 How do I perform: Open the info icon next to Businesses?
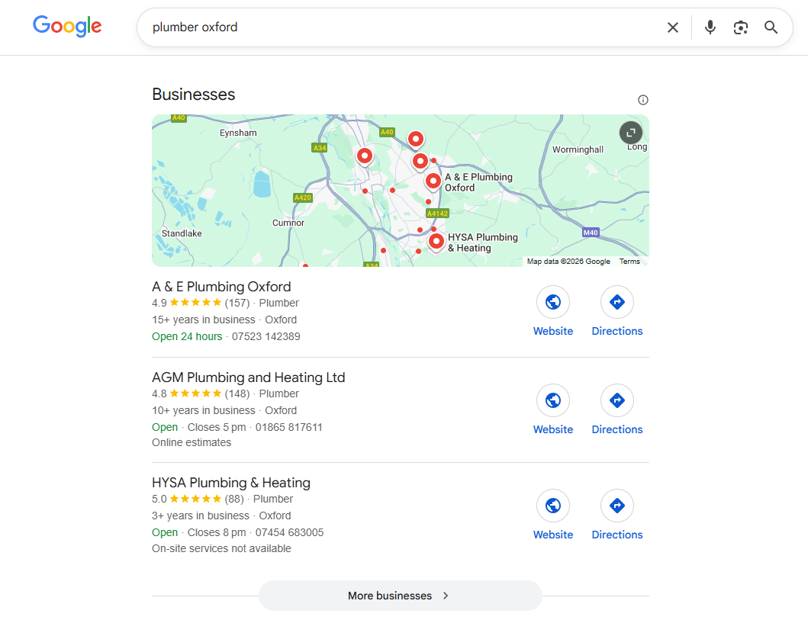click(643, 99)
